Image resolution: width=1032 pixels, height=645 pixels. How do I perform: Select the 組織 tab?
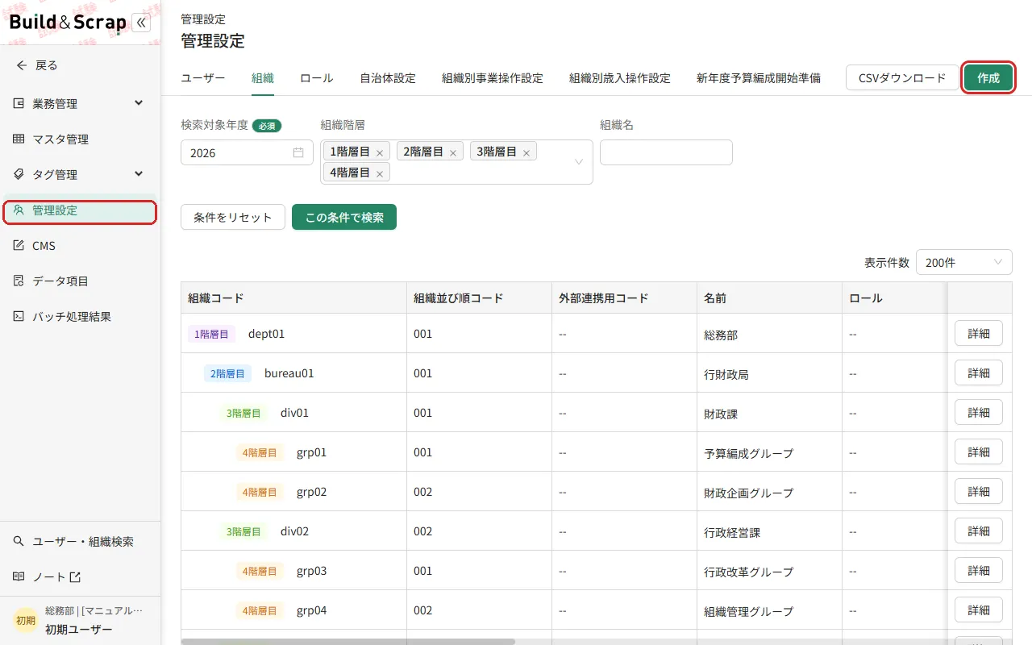[263, 78]
